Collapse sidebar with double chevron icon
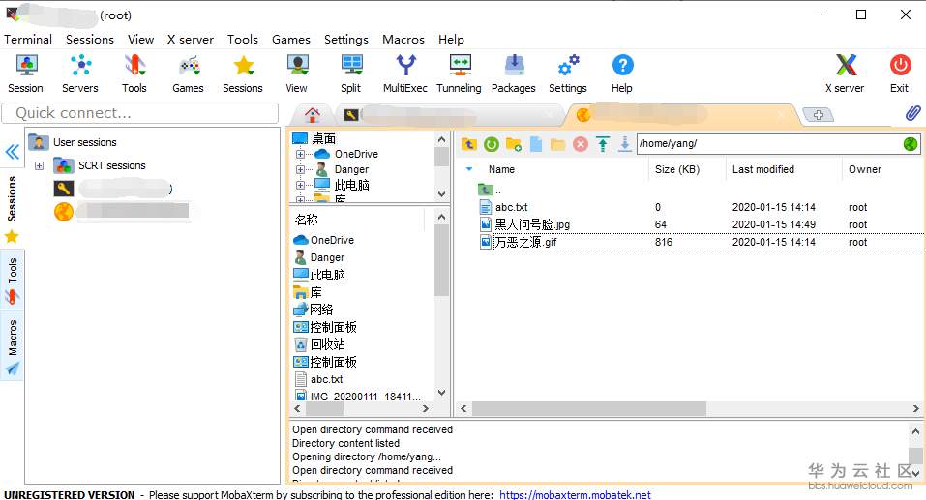The image size is (926, 500). (x=12, y=152)
